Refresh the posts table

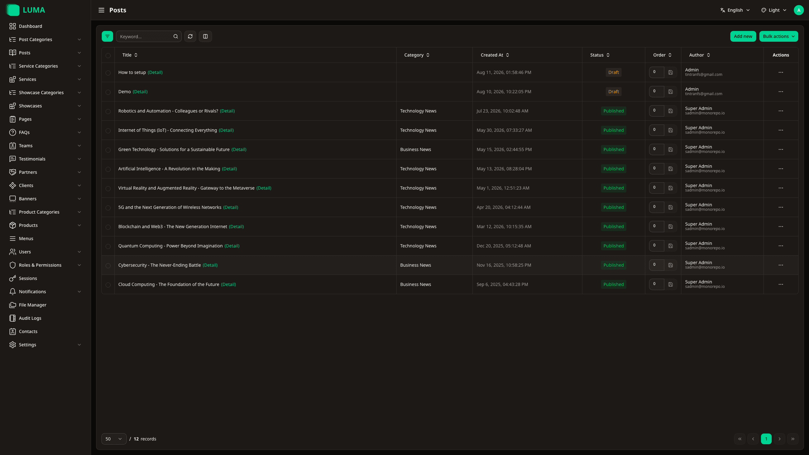tap(190, 36)
